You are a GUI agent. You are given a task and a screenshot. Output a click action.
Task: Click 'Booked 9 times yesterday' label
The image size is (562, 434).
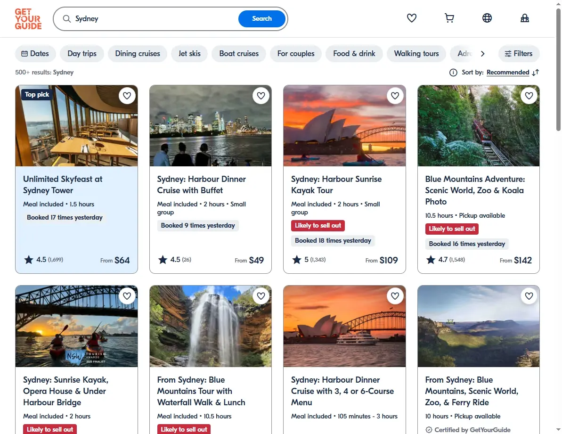198,225
